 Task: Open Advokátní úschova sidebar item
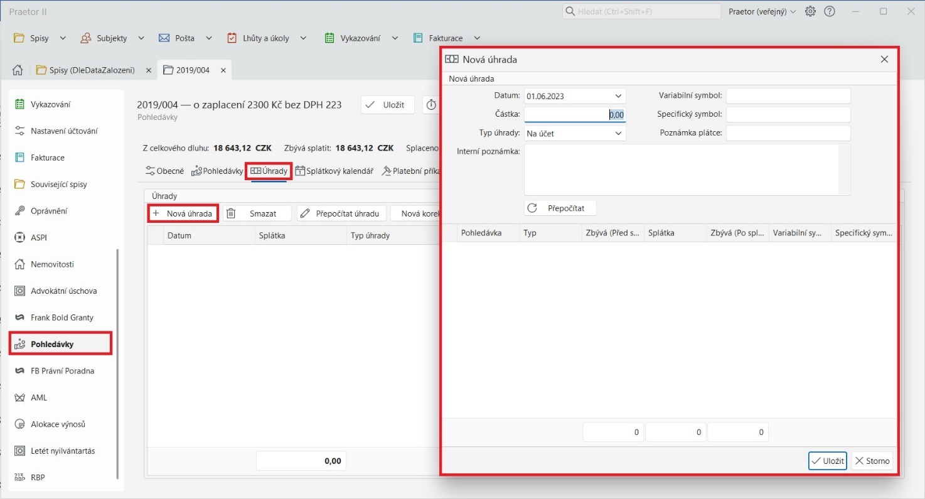(x=63, y=291)
